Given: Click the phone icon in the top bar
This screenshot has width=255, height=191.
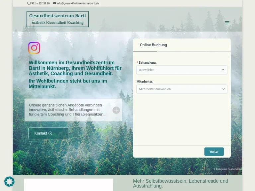Looking at the screenshot, I should tap(28, 3).
